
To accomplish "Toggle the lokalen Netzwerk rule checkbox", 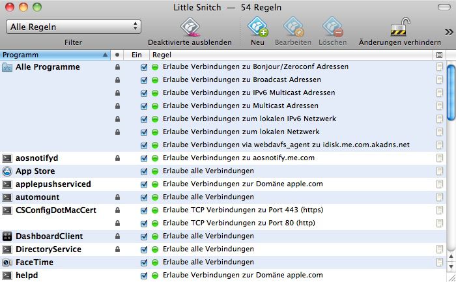I will [144, 132].
